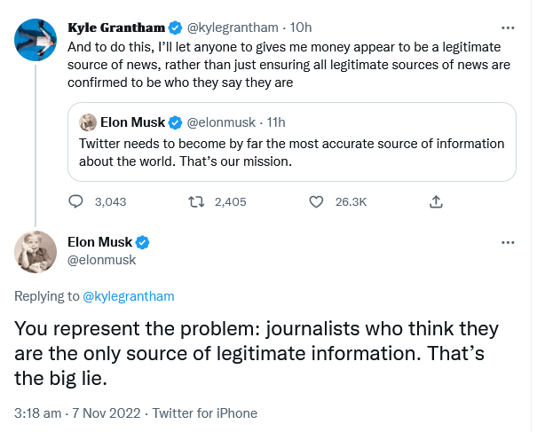The width and height of the screenshot is (545, 432).
Task: Click the reply icon under Kyle's tweet
Action: pos(75,201)
